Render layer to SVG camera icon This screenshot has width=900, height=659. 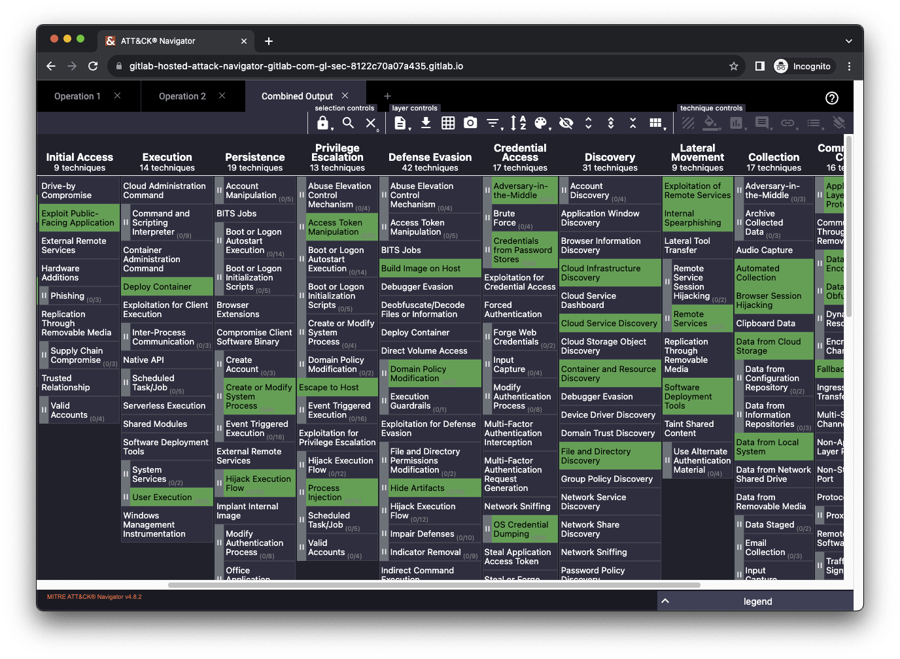(x=470, y=123)
